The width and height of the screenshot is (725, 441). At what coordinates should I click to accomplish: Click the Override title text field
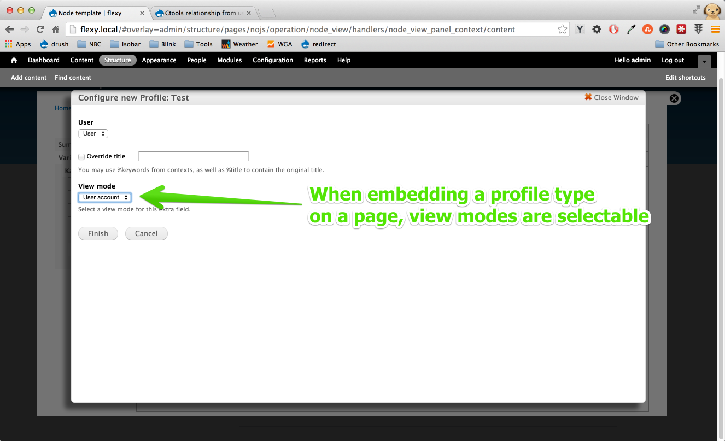pos(194,156)
